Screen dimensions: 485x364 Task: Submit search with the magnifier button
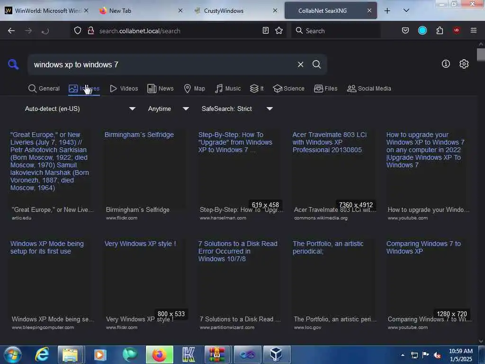pyautogui.click(x=316, y=64)
